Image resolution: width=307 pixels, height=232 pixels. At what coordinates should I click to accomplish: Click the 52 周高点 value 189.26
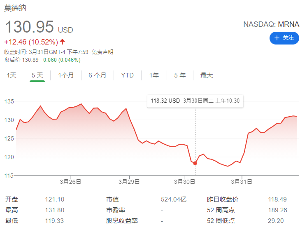click(x=277, y=210)
